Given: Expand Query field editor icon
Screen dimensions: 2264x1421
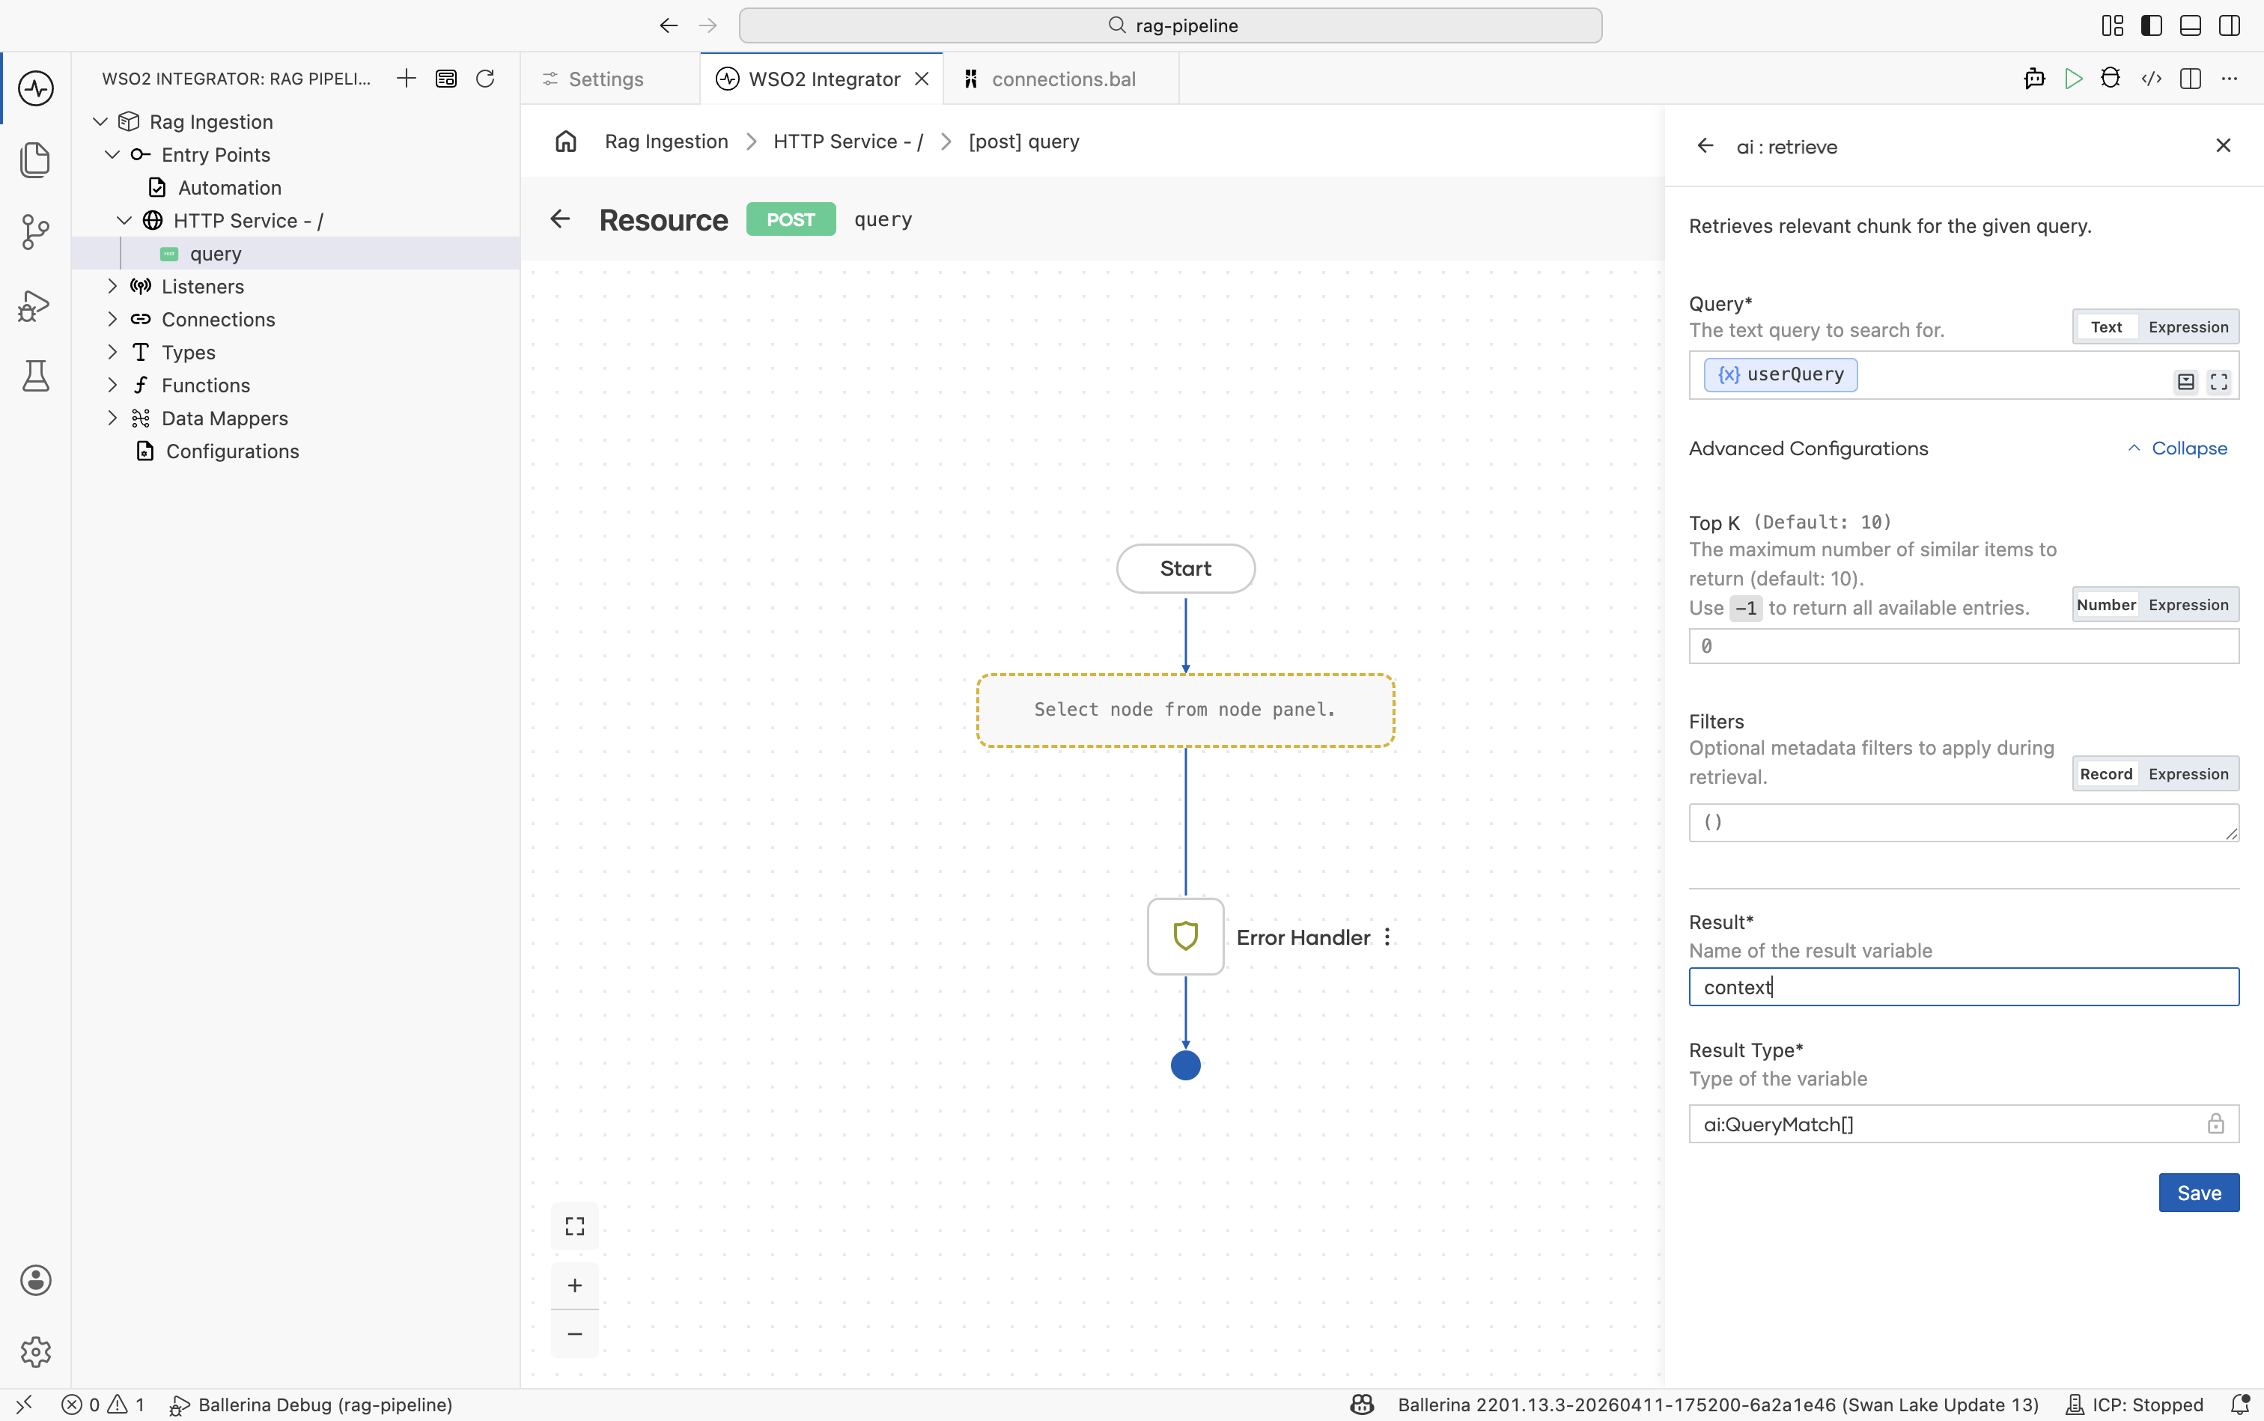Looking at the screenshot, I should (2219, 382).
